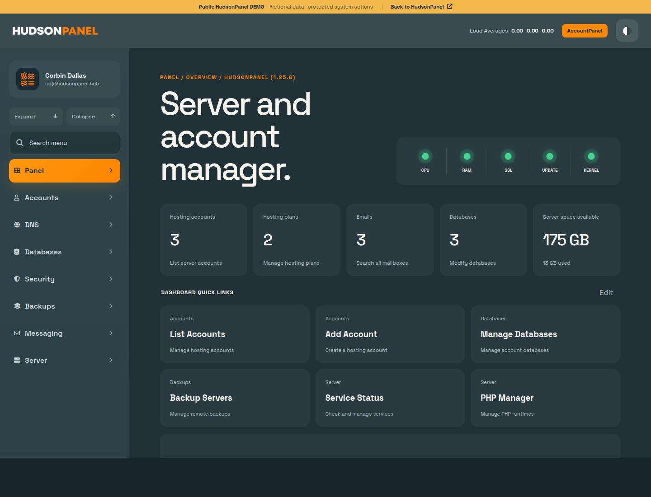Image resolution: width=651 pixels, height=497 pixels.
Task: Open the PHP Manager quick link card
Action: pyautogui.click(x=545, y=398)
